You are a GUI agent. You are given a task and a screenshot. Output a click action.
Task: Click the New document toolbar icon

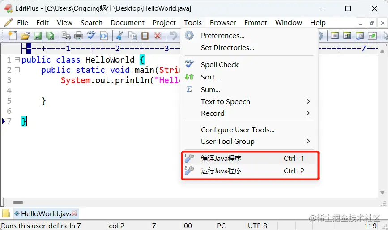click(13, 36)
